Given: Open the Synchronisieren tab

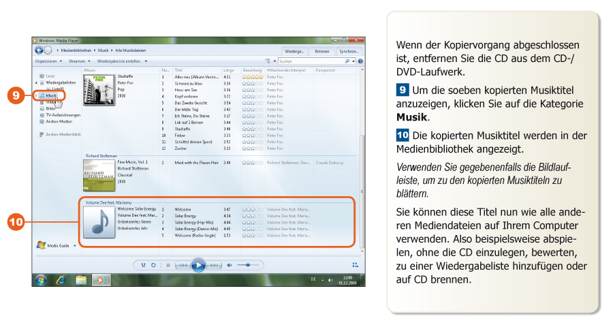Looking at the screenshot, I should pyautogui.click(x=349, y=51).
